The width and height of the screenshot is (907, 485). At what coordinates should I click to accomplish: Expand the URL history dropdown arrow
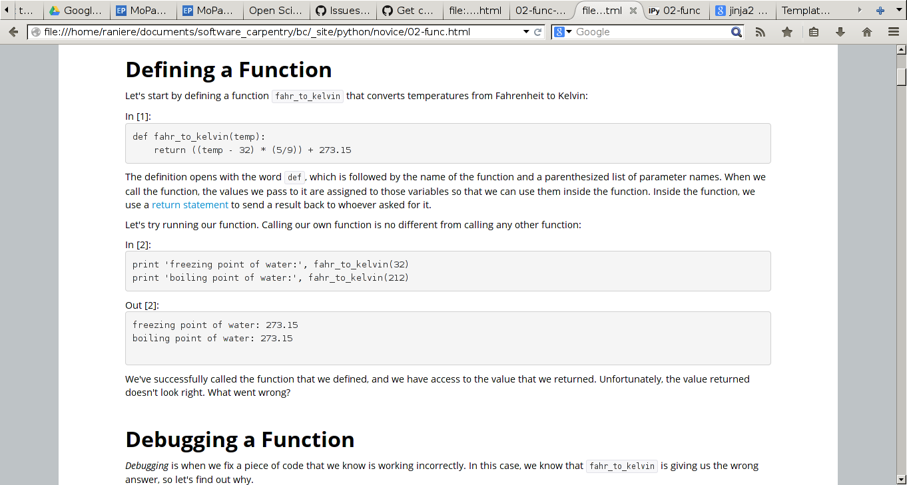pyautogui.click(x=527, y=32)
